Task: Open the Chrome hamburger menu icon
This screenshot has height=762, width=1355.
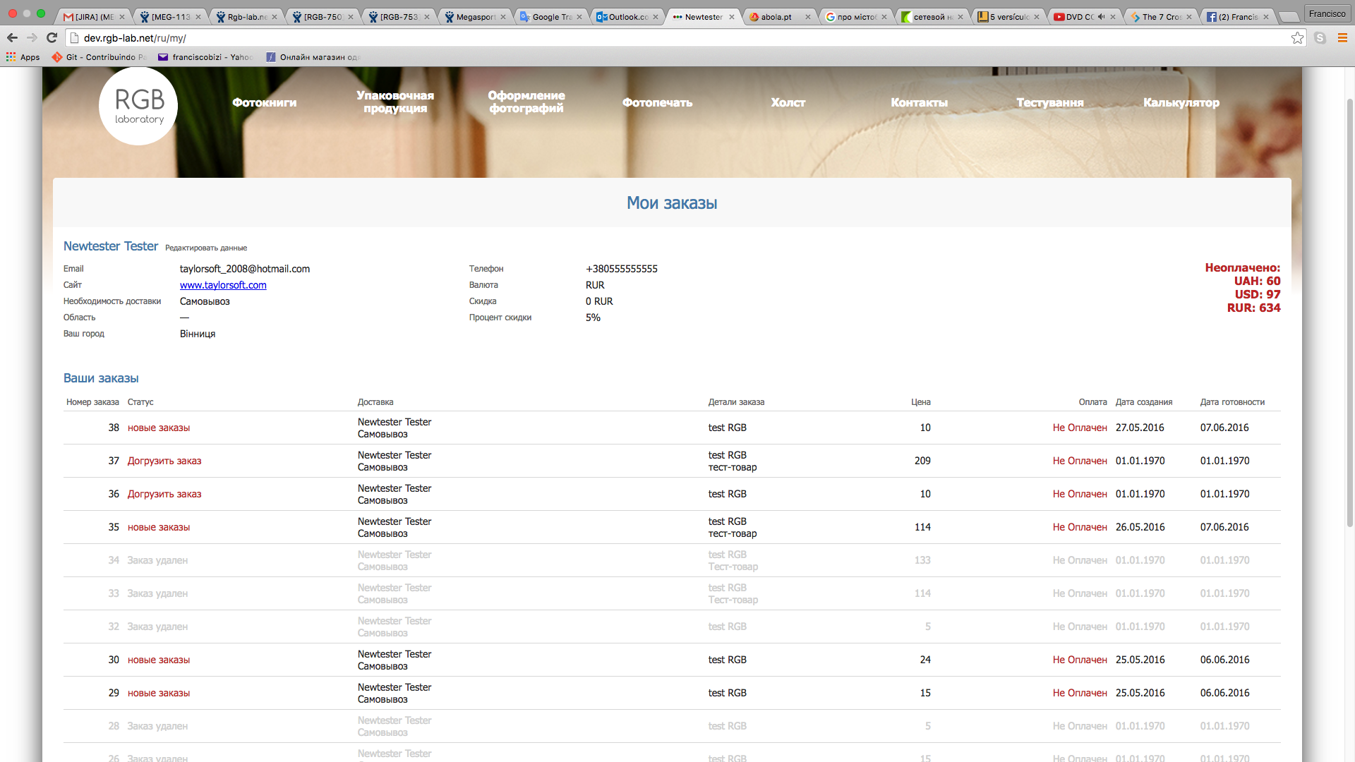Action: click(1342, 38)
